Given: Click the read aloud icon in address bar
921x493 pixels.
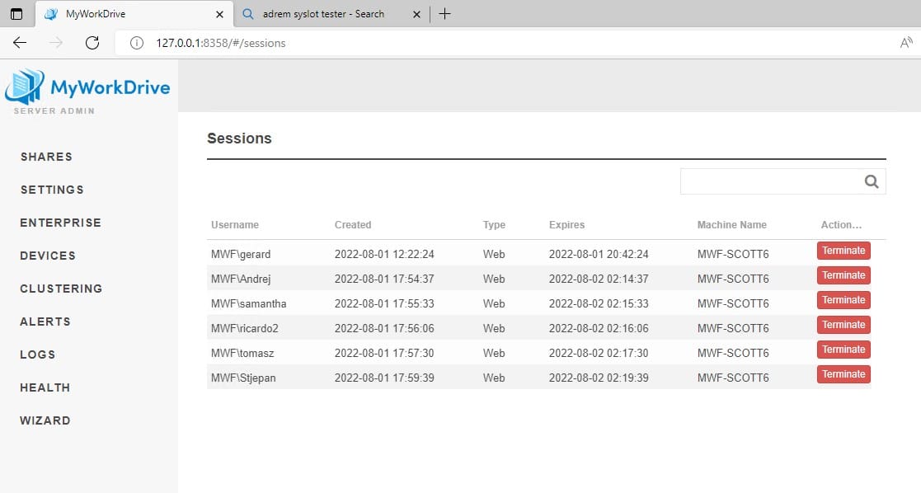Looking at the screenshot, I should pos(906,43).
